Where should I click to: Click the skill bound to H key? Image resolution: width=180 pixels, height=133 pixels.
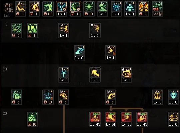[111, 50]
